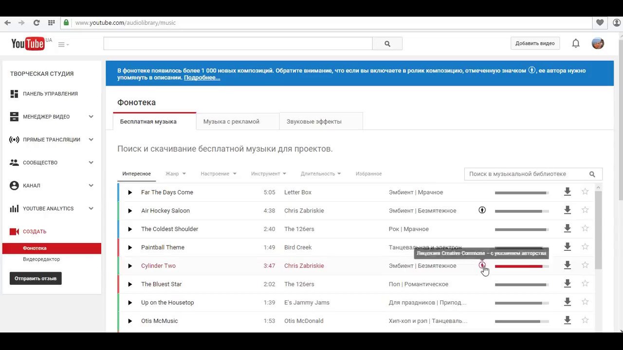Download Cylinder Two
Screen dimensions: 623x350
coord(567,265)
